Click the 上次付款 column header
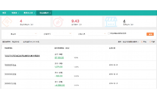 (x=112, y=48)
